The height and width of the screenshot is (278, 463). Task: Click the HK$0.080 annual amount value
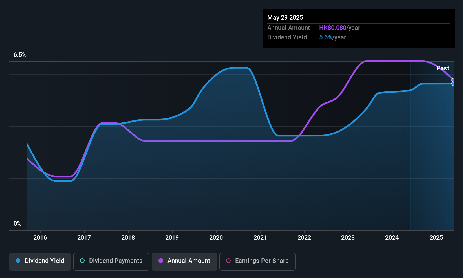click(333, 28)
